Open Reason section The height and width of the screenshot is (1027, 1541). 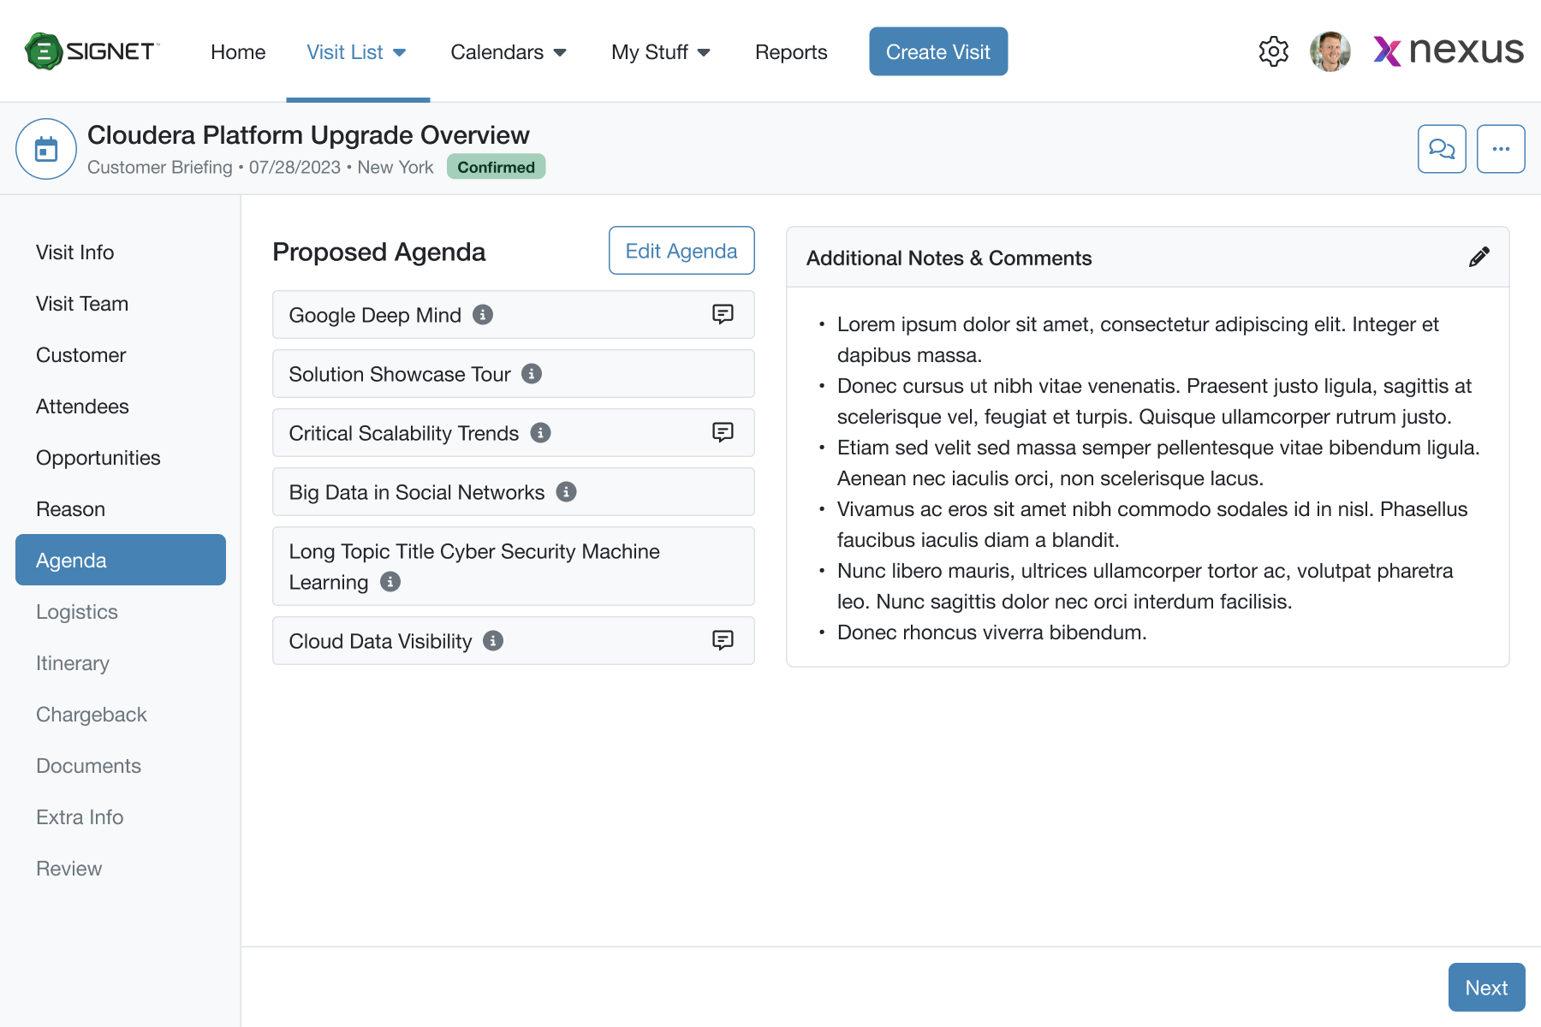tap(121, 509)
